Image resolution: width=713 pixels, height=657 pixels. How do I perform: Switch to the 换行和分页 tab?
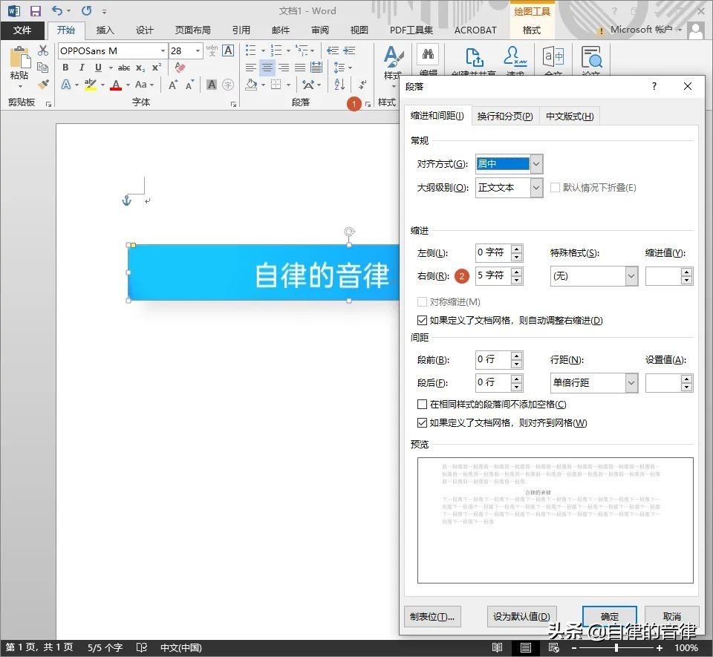(505, 116)
